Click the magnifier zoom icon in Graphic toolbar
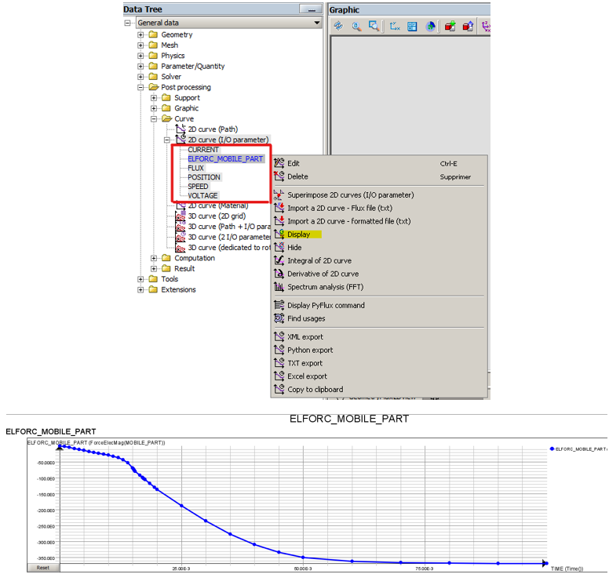 [x=356, y=26]
